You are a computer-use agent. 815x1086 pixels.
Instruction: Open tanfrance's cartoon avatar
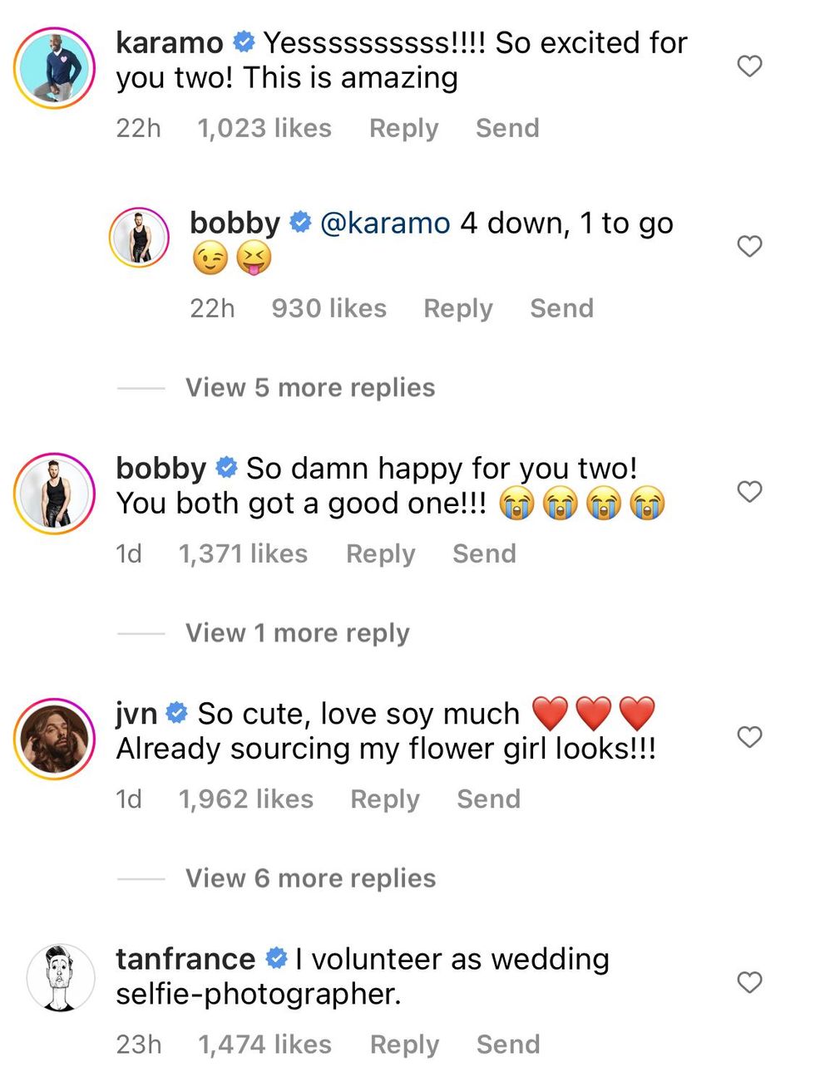pyautogui.click(x=61, y=977)
